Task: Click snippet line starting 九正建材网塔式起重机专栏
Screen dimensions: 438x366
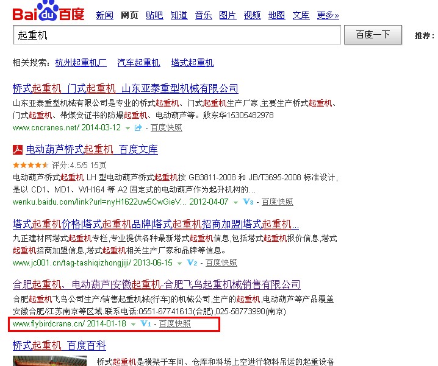Action: pos(175,238)
